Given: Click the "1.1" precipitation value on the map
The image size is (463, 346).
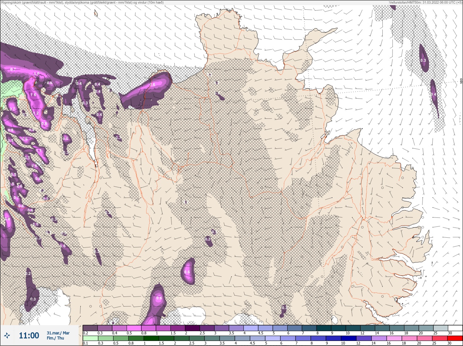Looking at the screenshot, I should (x=39, y=151).
